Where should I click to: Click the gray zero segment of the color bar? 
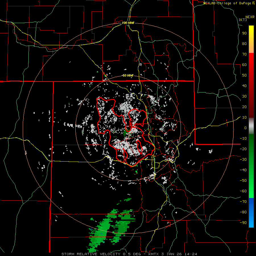tap(251, 126)
